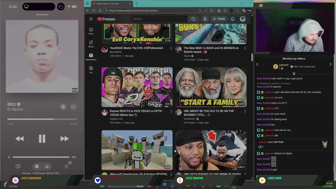The height and width of the screenshot is (189, 336).
Task: Open Subscriptions in YouTube sidebar
Action: [91, 57]
